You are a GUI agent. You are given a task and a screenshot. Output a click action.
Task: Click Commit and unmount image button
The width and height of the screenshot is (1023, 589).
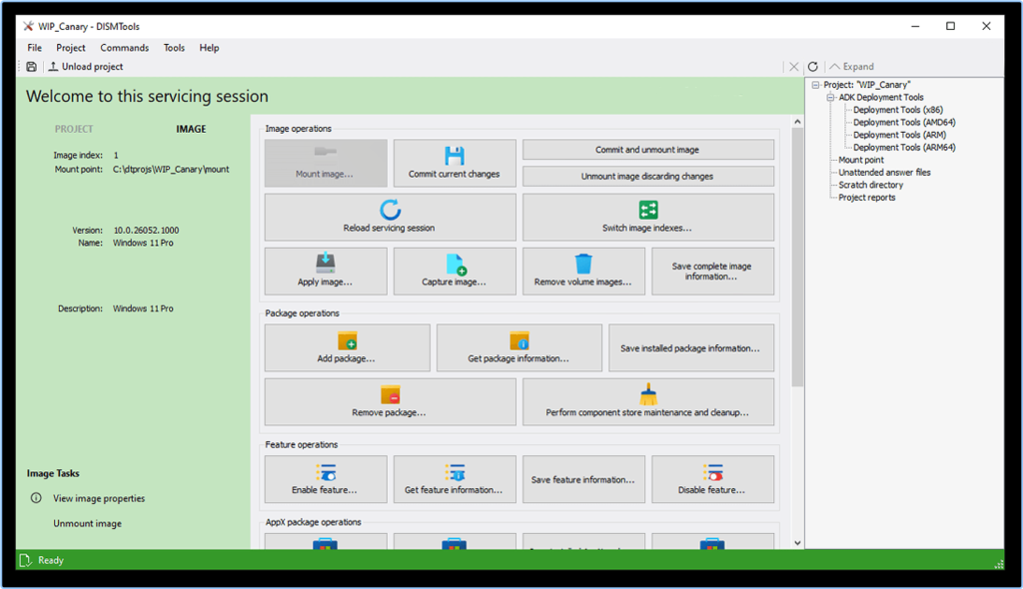(647, 150)
